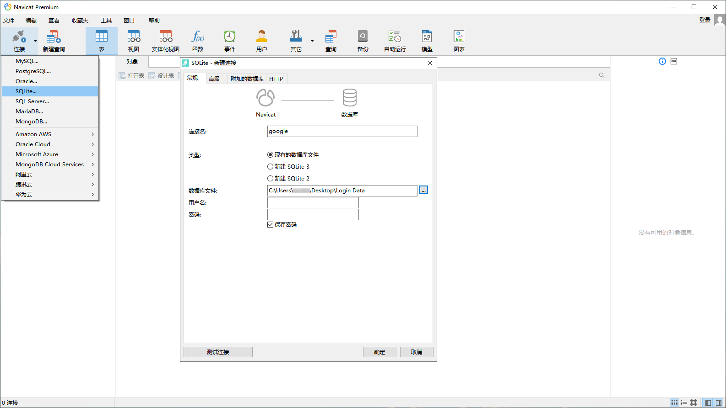Choose MongoDB... from connection menu
The height and width of the screenshot is (408, 726).
(x=50, y=122)
